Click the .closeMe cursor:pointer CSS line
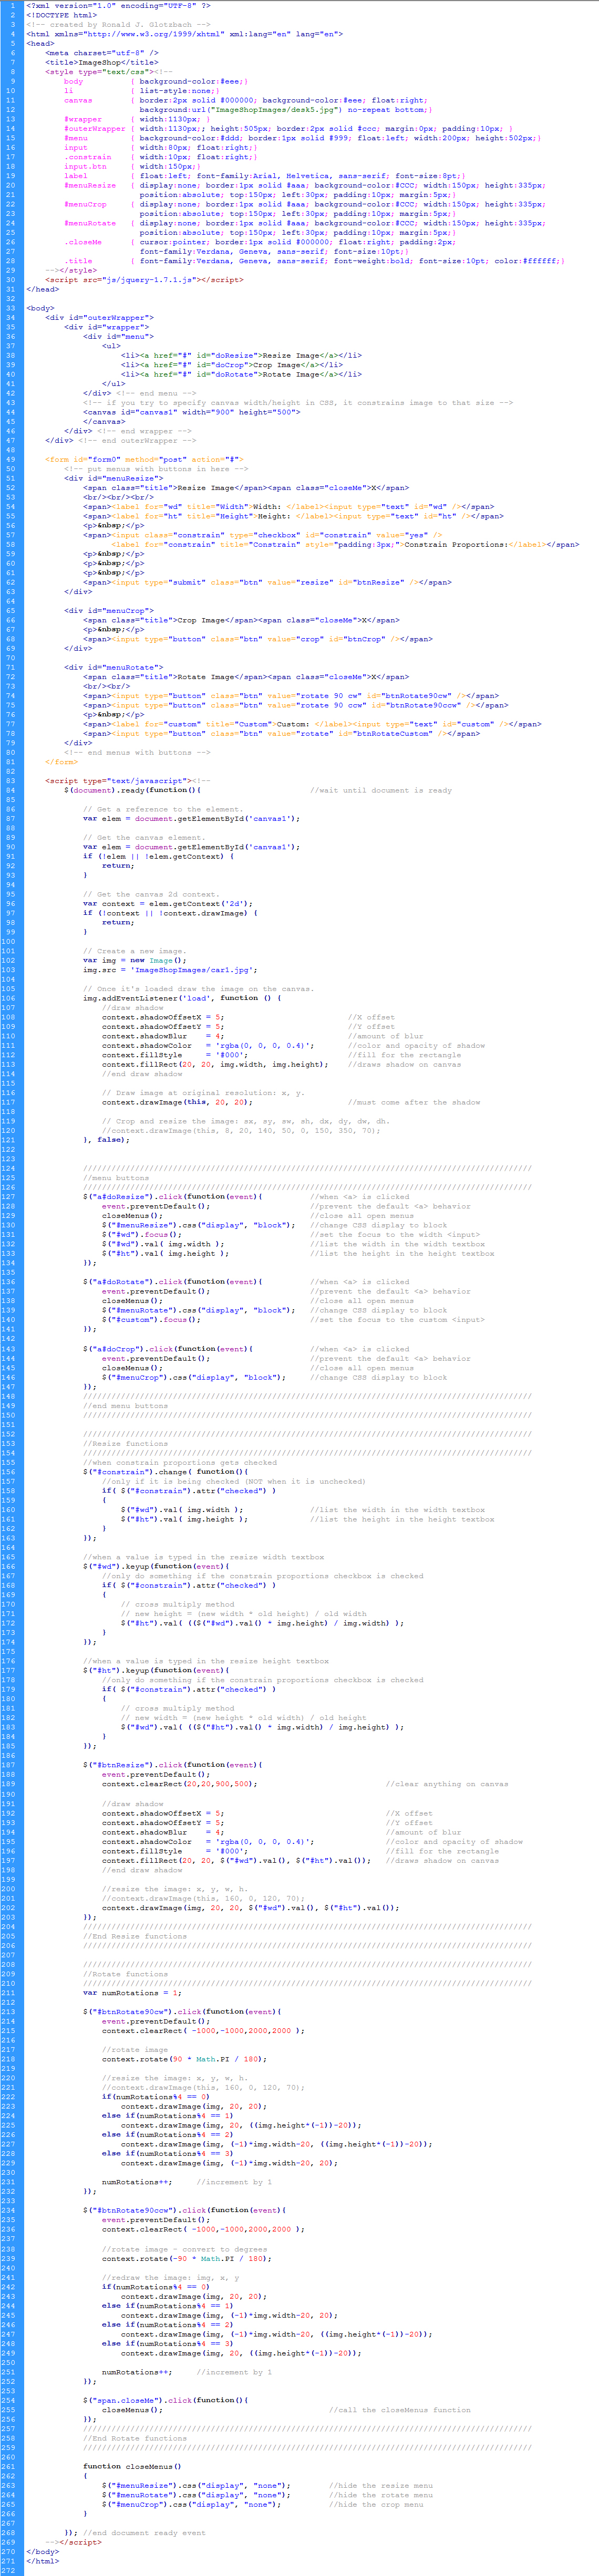Viewport: 599px width, 2576px height. click(x=260, y=241)
